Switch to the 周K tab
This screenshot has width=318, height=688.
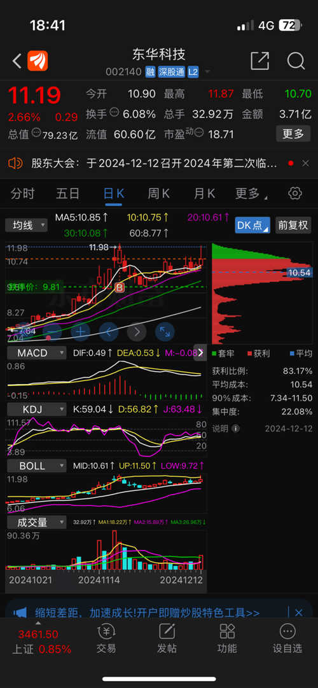158,193
